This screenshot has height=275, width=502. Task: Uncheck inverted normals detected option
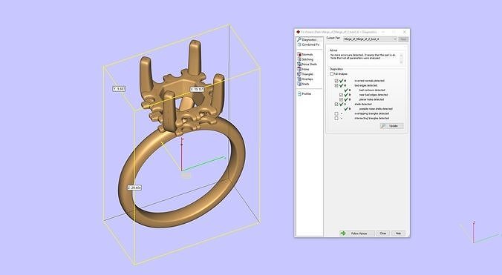(336, 81)
